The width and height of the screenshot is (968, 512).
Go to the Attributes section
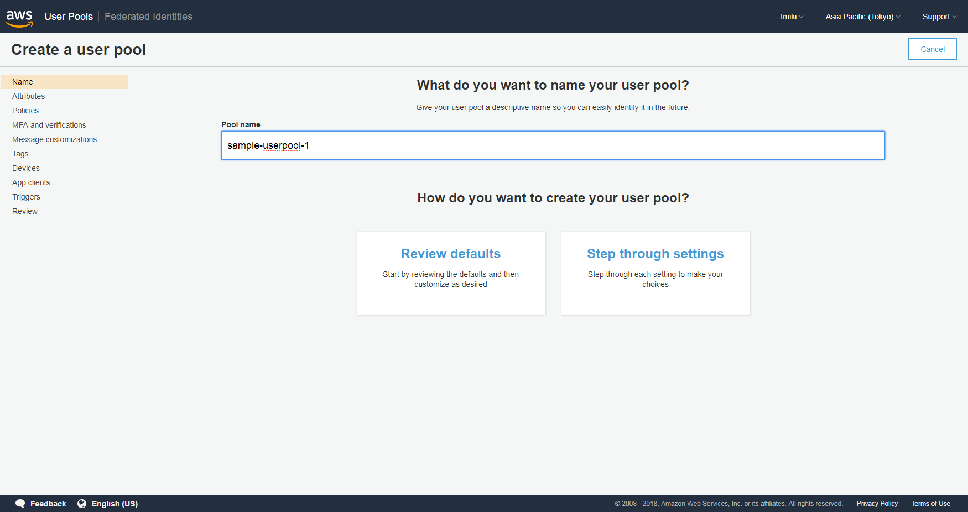(28, 96)
